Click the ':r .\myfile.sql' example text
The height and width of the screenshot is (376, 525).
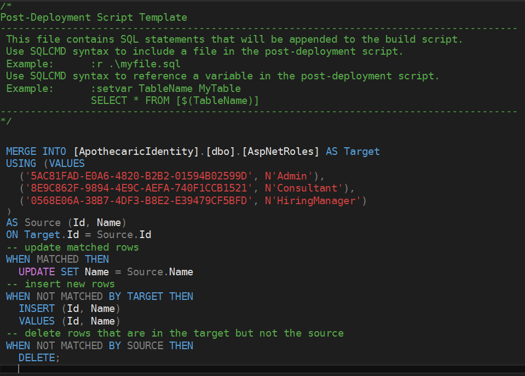(x=136, y=64)
